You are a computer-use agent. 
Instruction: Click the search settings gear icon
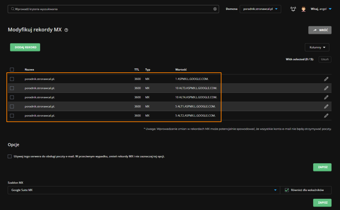coord(215,9)
